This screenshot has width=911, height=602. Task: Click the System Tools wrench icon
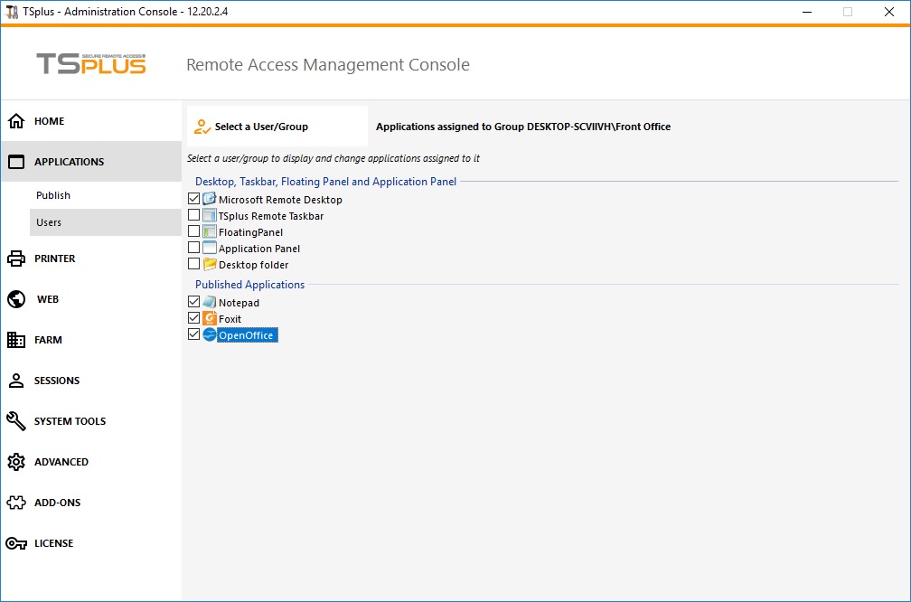pos(16,421)
